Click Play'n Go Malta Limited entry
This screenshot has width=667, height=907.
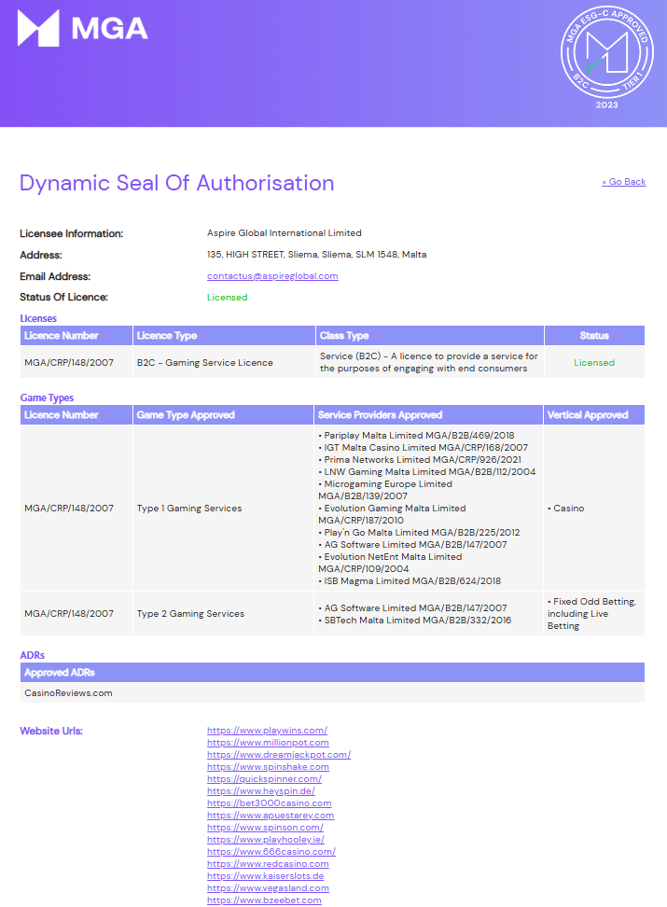[419, 533]
